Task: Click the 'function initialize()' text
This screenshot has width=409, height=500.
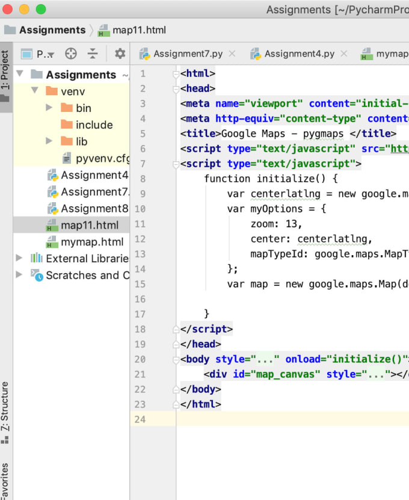Action: coord(265,179)
